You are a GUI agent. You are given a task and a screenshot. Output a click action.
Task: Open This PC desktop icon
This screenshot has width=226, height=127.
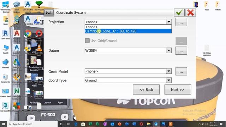tap(6, 49)
